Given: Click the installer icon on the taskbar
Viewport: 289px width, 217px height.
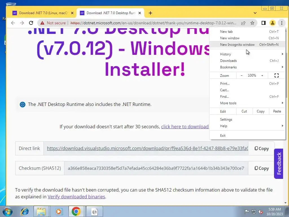Looking at the screenshot, I should (x=94, y=211).
